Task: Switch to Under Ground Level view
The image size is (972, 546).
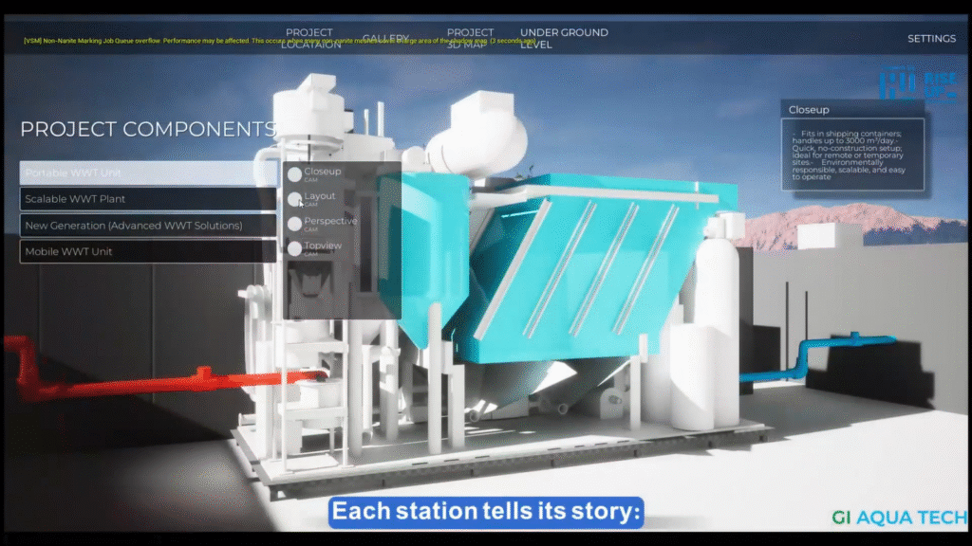Action: pyautogui.click(x=564, y=39)
